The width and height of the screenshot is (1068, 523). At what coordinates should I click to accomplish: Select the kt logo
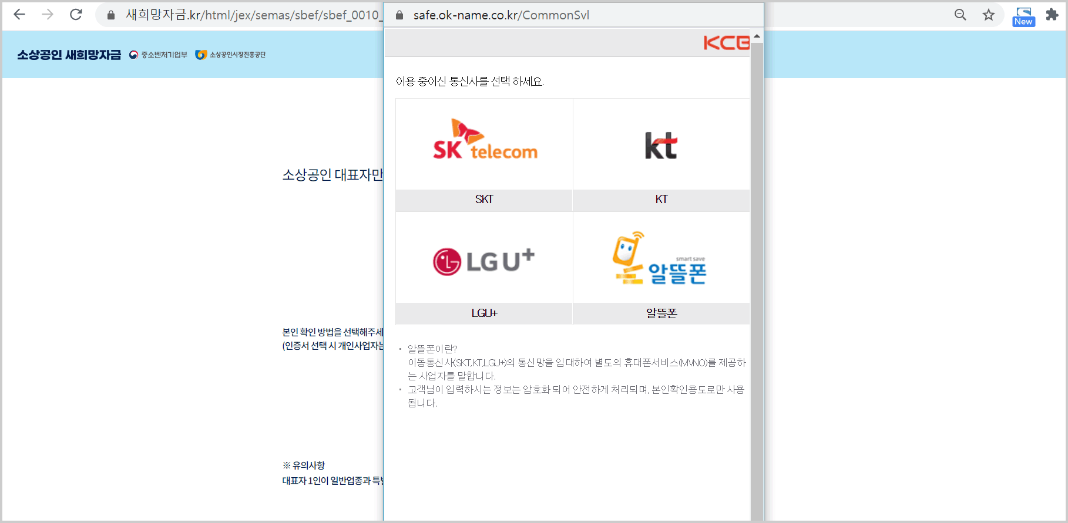[x=661, y=146]
